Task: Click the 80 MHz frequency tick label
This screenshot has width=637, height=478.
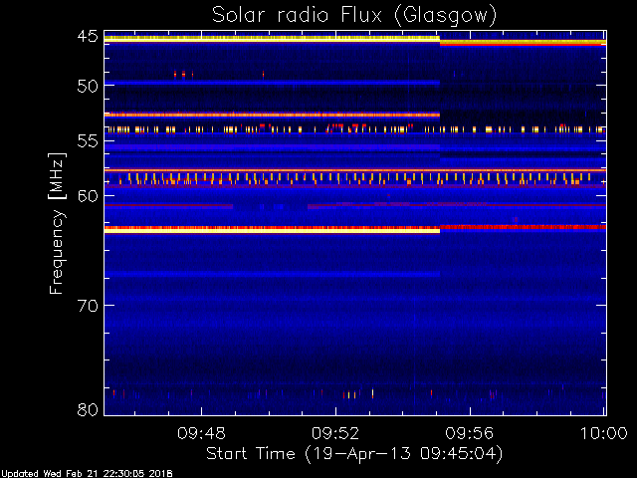Action: 88,409
